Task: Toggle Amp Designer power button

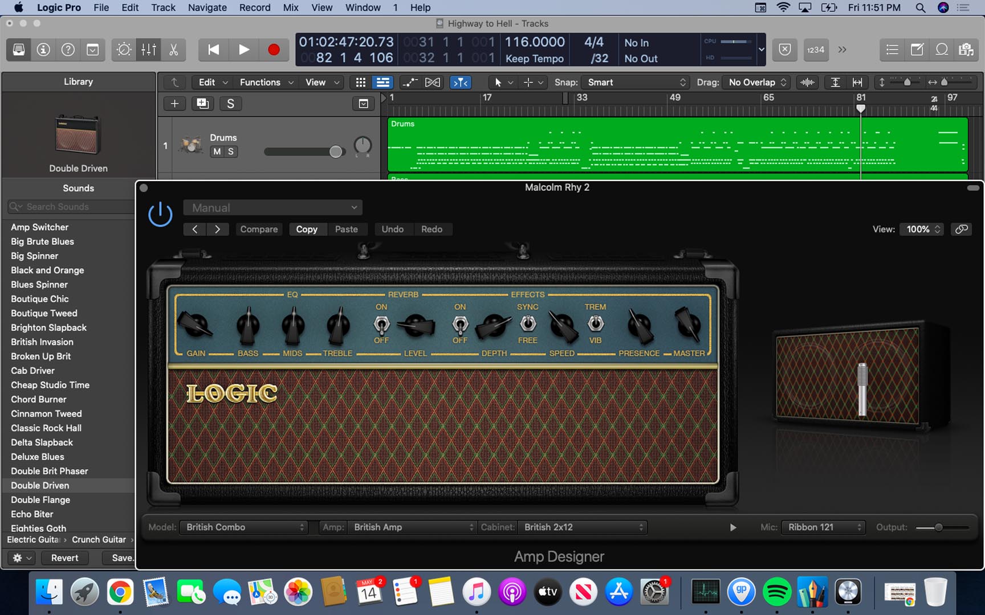Action: (x=160, y=215)
